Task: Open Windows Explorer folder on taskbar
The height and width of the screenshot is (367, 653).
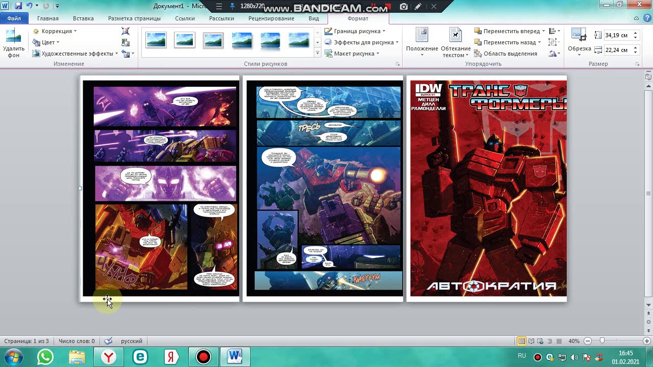Action: coord(77,357)
